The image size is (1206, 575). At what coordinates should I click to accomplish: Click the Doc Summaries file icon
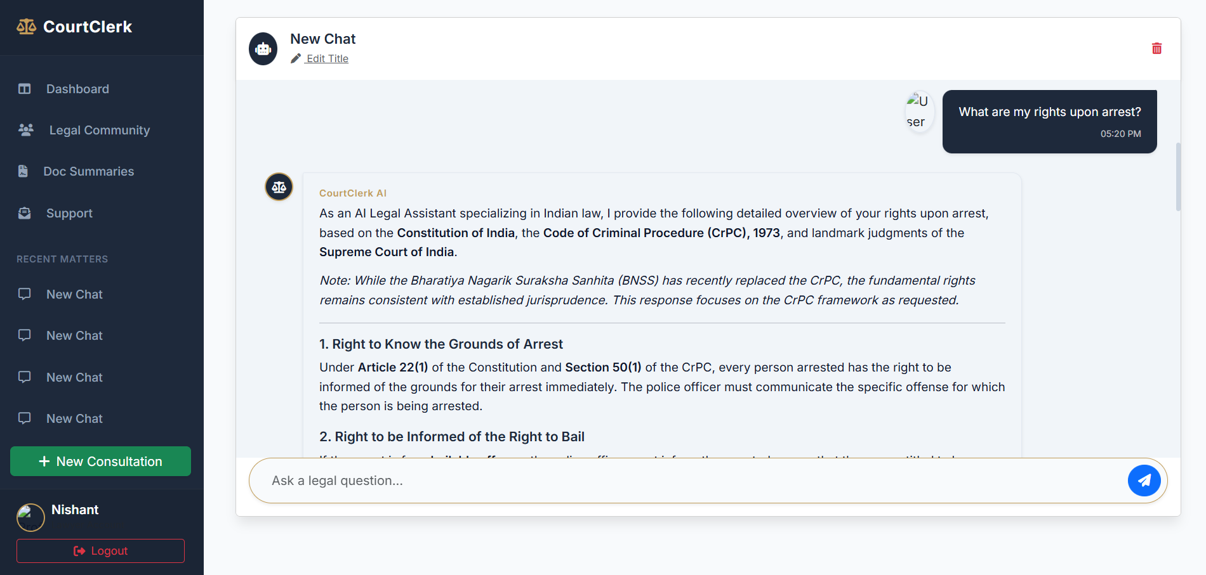[x=23, y=171]
